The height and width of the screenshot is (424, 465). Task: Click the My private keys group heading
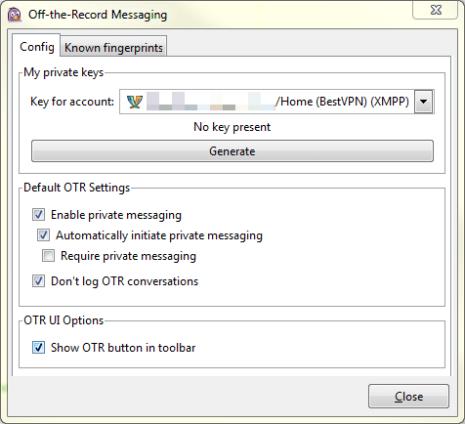tap(63, 72)
